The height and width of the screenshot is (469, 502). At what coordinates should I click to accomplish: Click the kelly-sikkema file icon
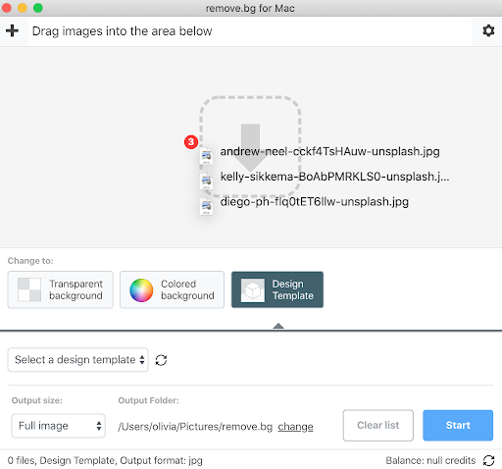pos(206,181)
